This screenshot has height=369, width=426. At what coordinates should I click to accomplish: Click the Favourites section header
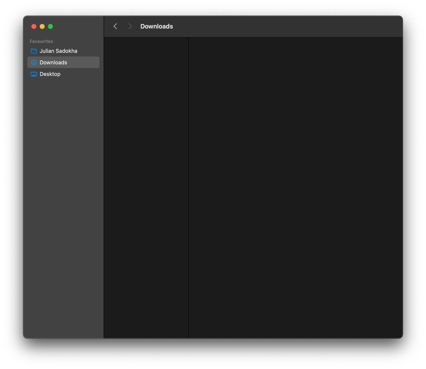coord(41,41)
